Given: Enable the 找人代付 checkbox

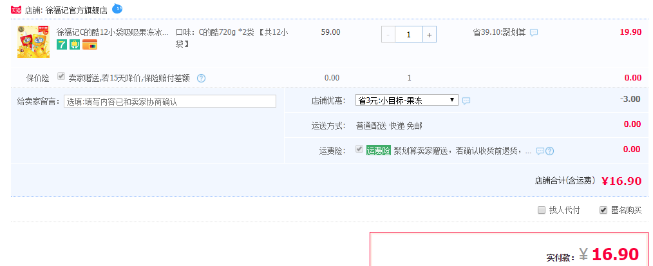Looking at the screenshot, I should [x=542, y=210].
